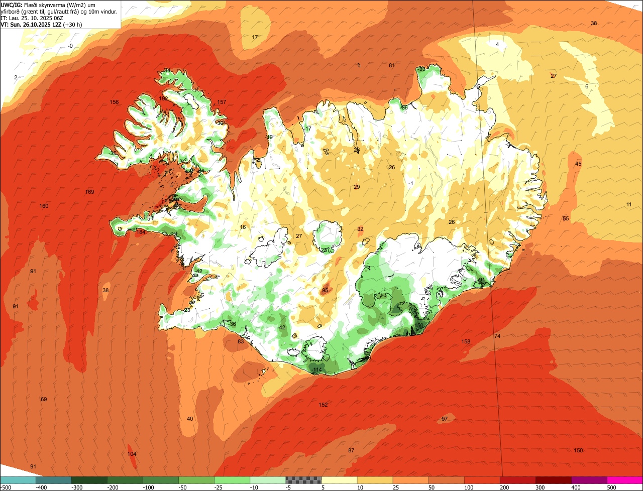Click the '-1' flux value
This screenshot has width=643, height=491.
410,184
